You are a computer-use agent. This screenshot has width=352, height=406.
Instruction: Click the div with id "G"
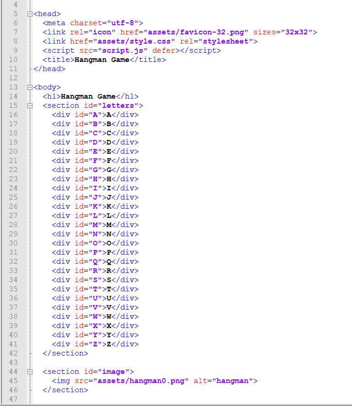[95, 170]
